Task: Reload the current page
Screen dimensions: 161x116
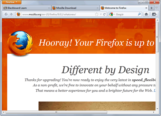Action: (x=104, y=14)
